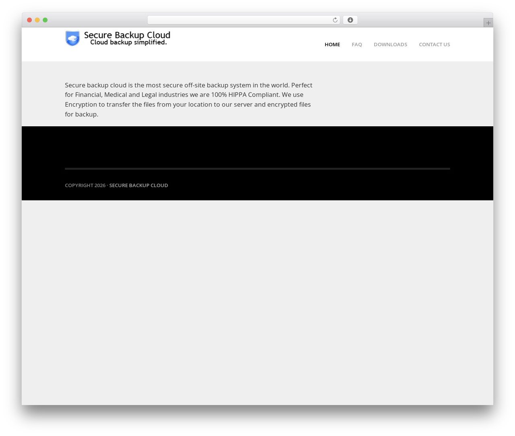The image size is (515, 436).
Task: Open the DOWNLOADS menu item
Action: tap(390, 45)
